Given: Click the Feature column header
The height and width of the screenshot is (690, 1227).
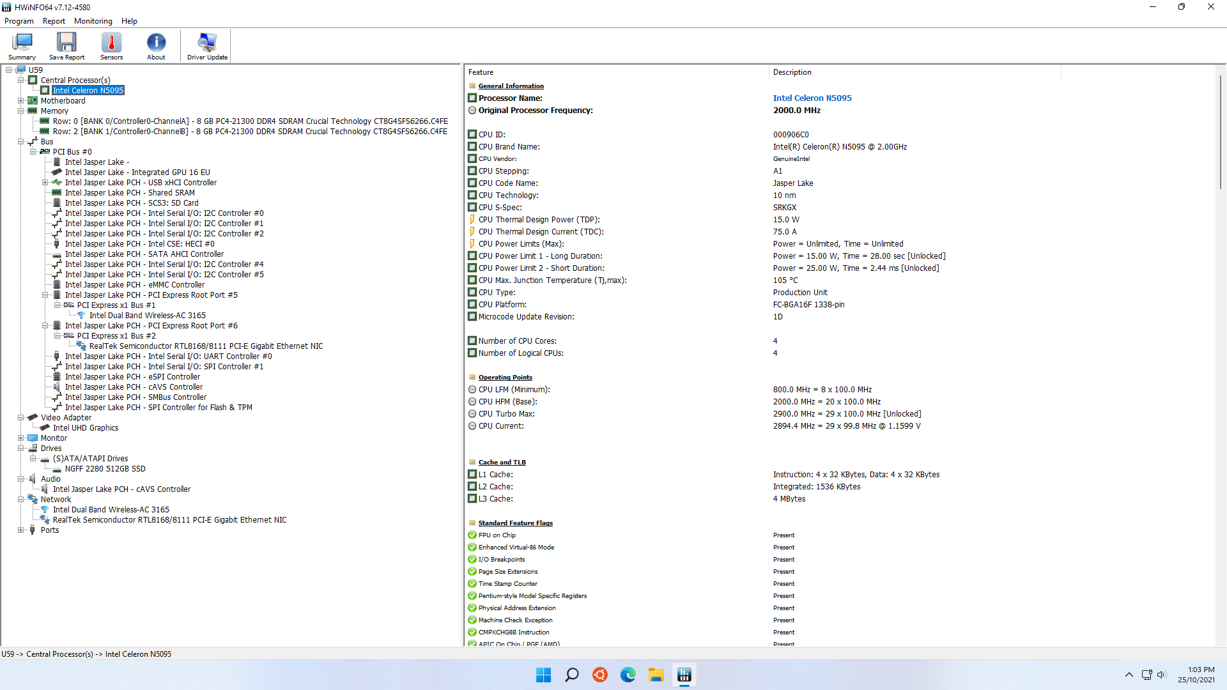Looking at the screenshot, I should (x=617, y=72).
